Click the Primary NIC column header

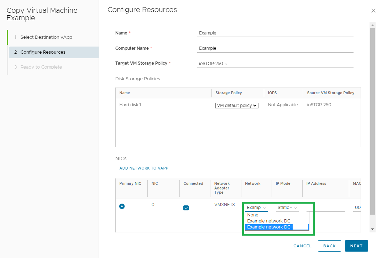pyautogui.click(x=130, y=184)
